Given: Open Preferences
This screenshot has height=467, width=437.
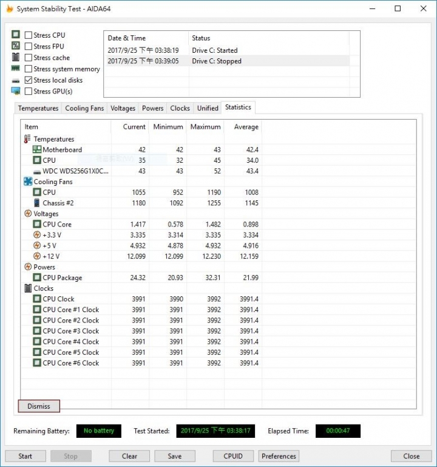Looking at the screenshot, I should [x=279, y=456].
